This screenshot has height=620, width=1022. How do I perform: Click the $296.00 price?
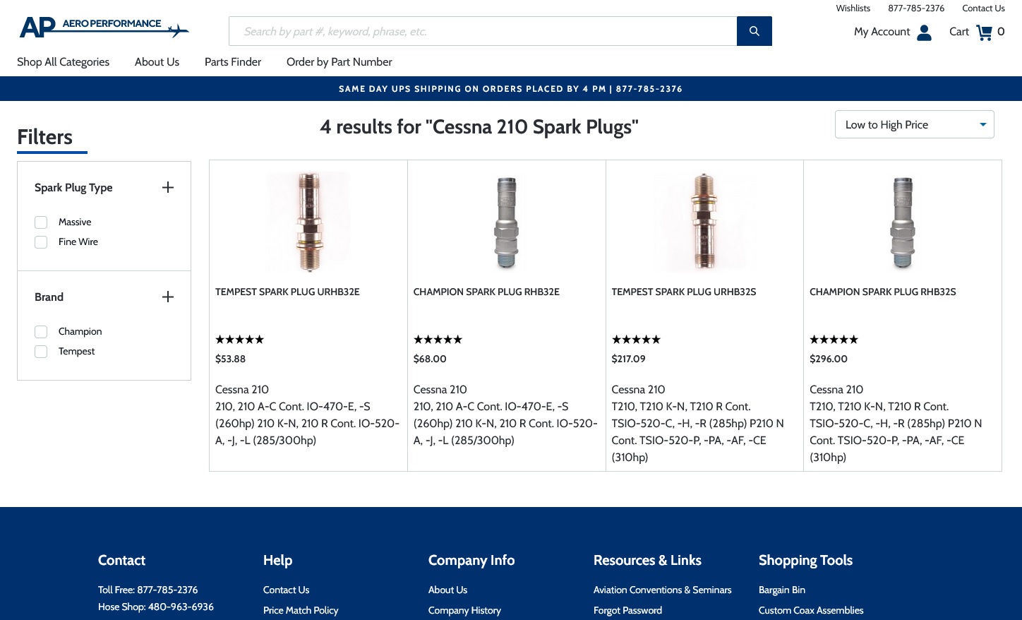829,359
